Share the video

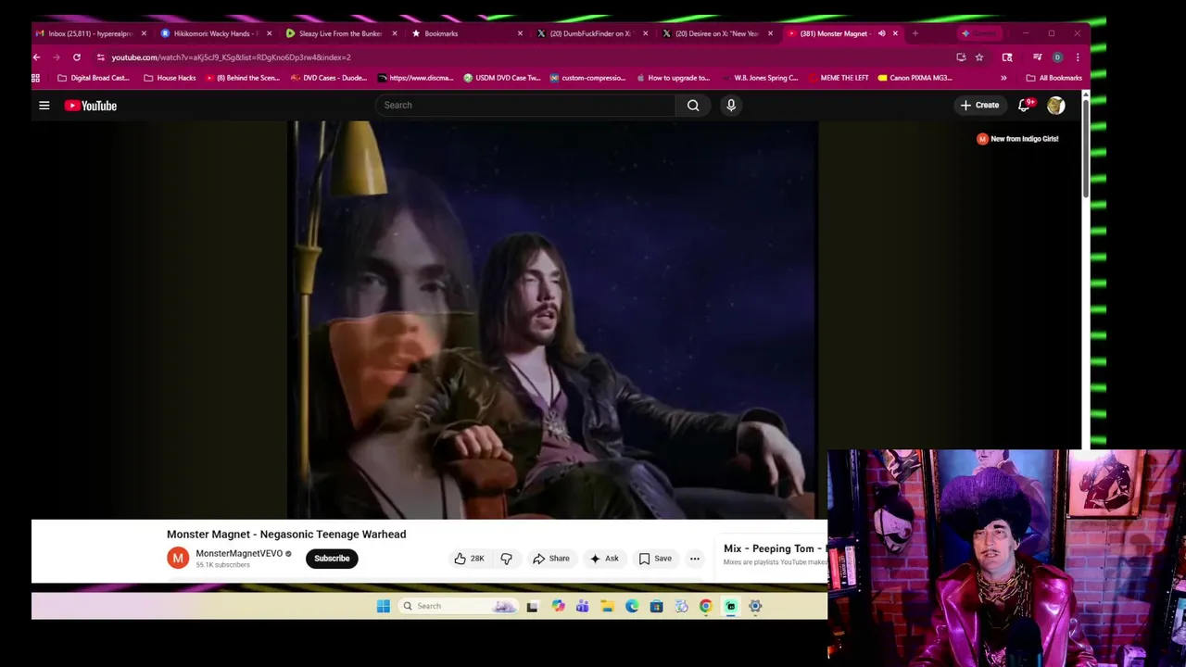coord(551,559)
